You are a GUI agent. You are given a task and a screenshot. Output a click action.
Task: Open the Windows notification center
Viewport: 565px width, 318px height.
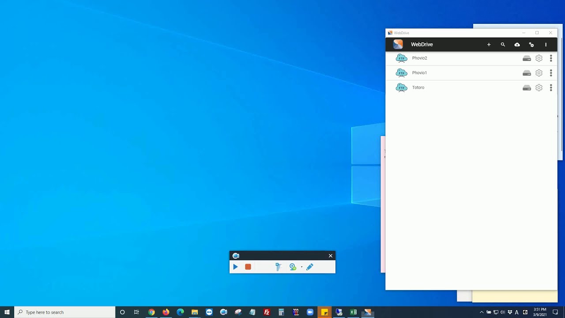tap(555, 312)
